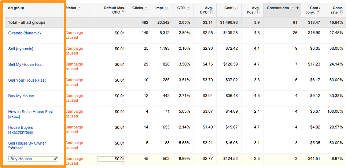346x168 pixels.
Task: Sort by the Ad group column header
Action: 16,8
